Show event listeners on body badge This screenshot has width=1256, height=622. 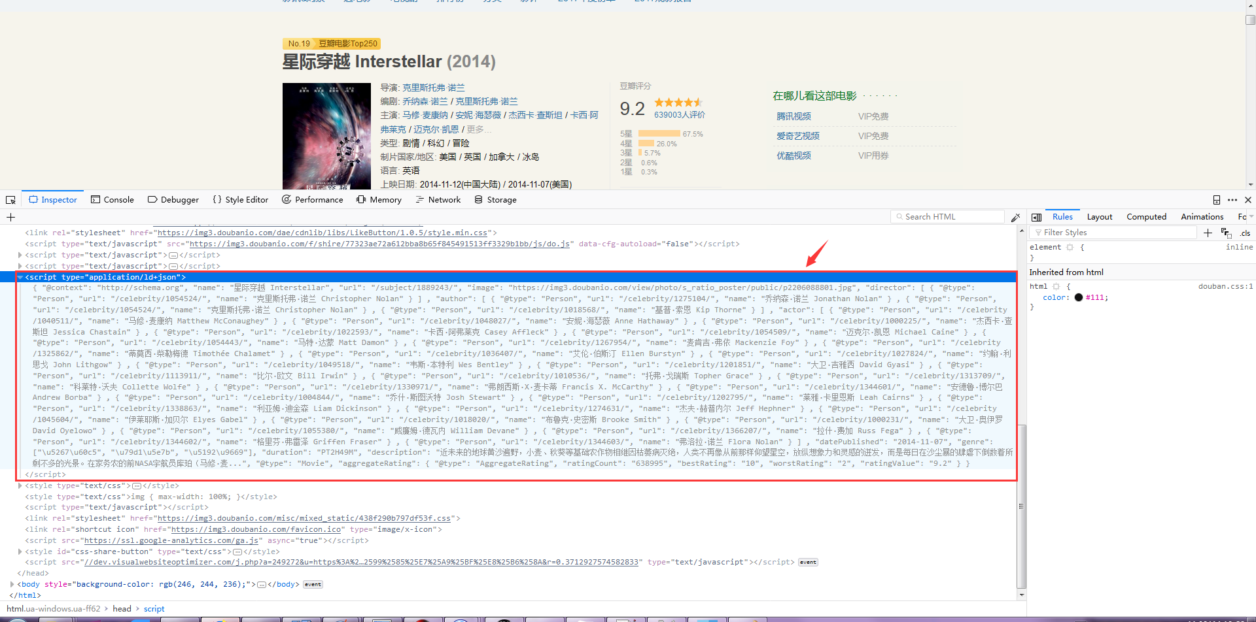click(313, 585)
